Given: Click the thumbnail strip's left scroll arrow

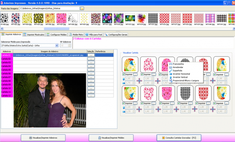Looking at the screenshot, I should tap(2, 29).
